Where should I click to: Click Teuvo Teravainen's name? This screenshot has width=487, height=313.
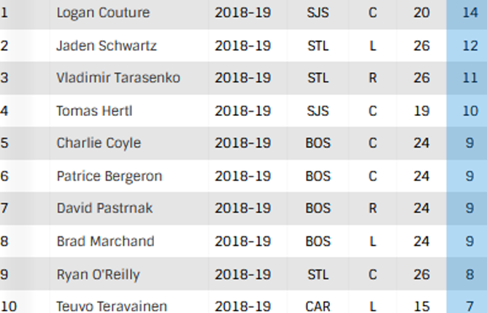click(x=111, y=306)
